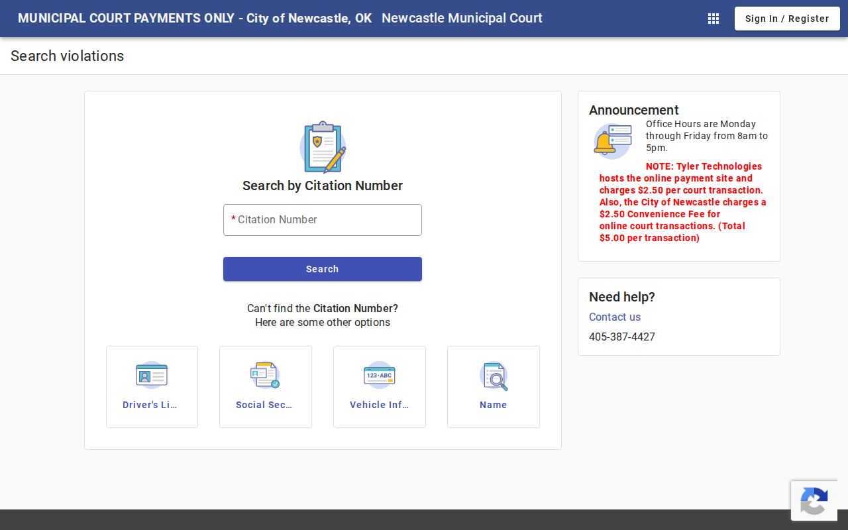Focus the Citation Number input field
Screen dimensions: 848x530
(x=323, y=220)
